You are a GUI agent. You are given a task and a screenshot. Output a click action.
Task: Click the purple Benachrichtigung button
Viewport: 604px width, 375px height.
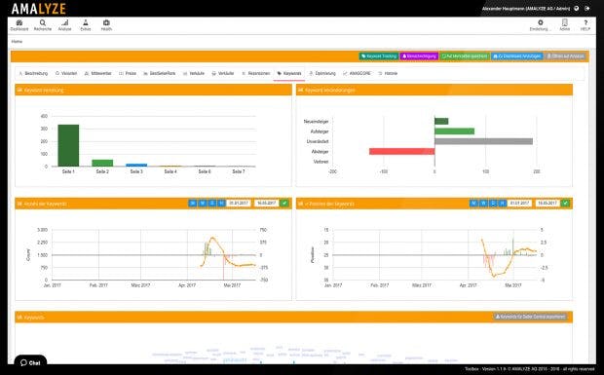coord(419,56)
